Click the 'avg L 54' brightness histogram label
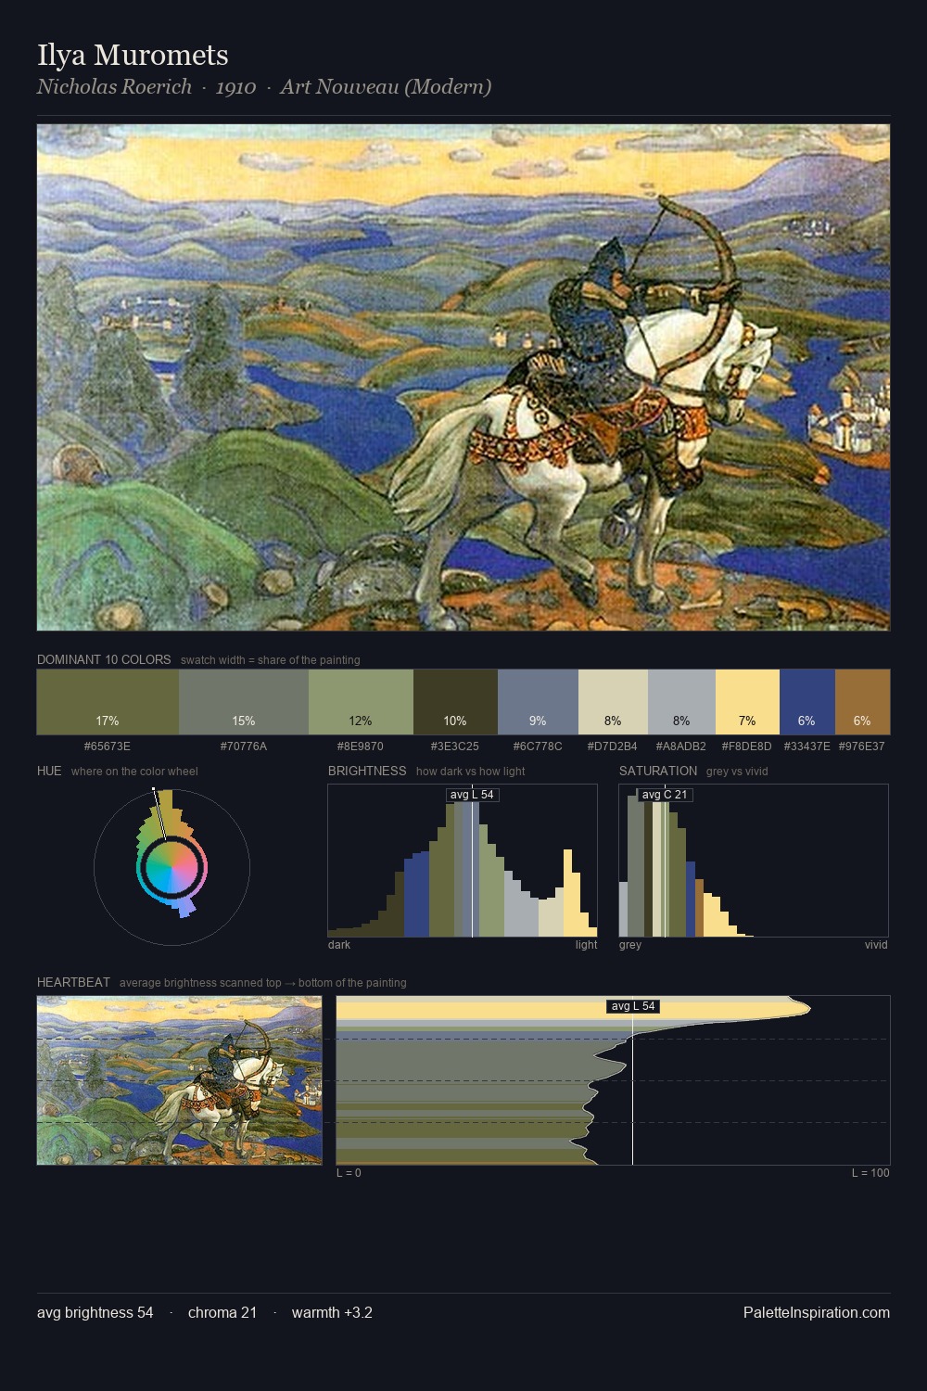The width and height of the screenshot is (927, 1391). tap(472, 795)
